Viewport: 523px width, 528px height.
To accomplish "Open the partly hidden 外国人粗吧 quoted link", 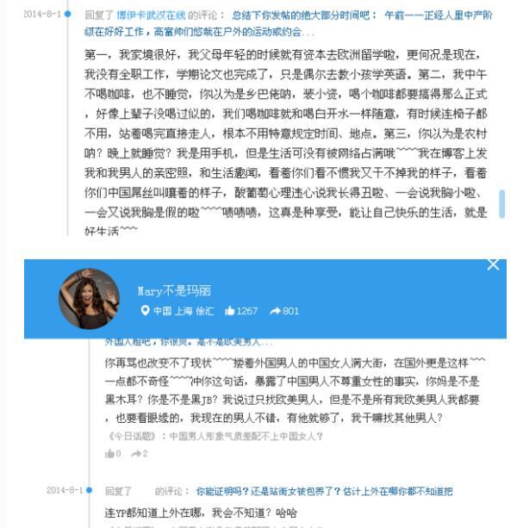I will 189,343.
